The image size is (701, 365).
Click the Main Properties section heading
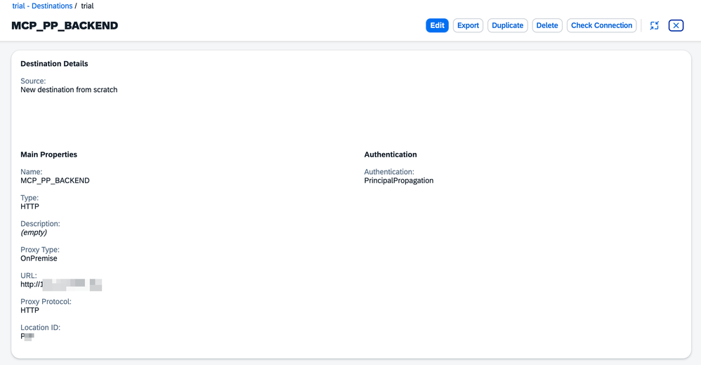[x=48, y=154]
